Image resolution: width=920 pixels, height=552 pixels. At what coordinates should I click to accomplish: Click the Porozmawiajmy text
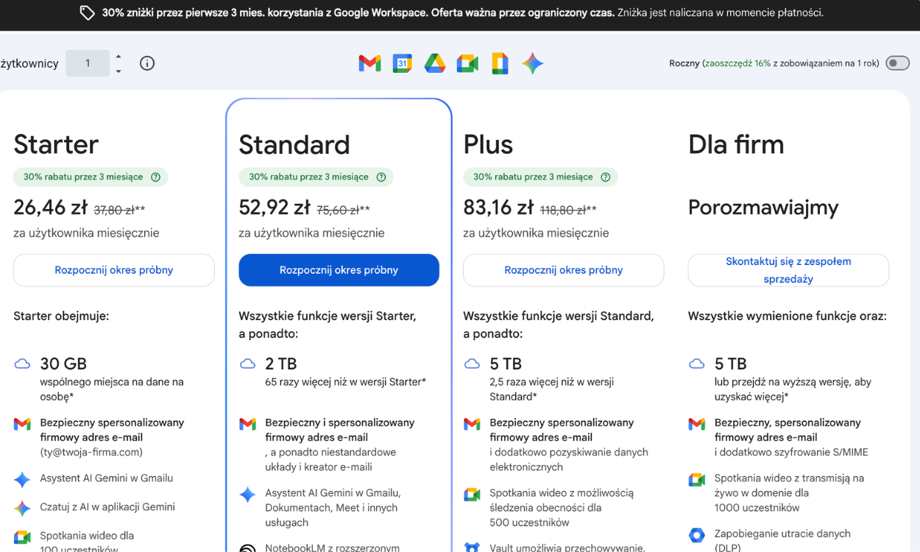point(763,208)
